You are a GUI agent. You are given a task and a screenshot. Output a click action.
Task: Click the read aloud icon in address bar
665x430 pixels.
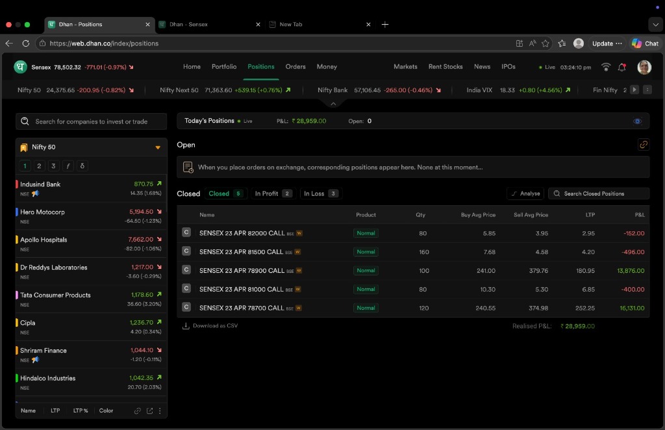[x=533, y=44]
